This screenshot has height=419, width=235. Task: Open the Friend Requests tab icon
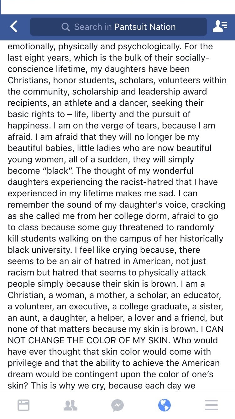pos(70,405)
